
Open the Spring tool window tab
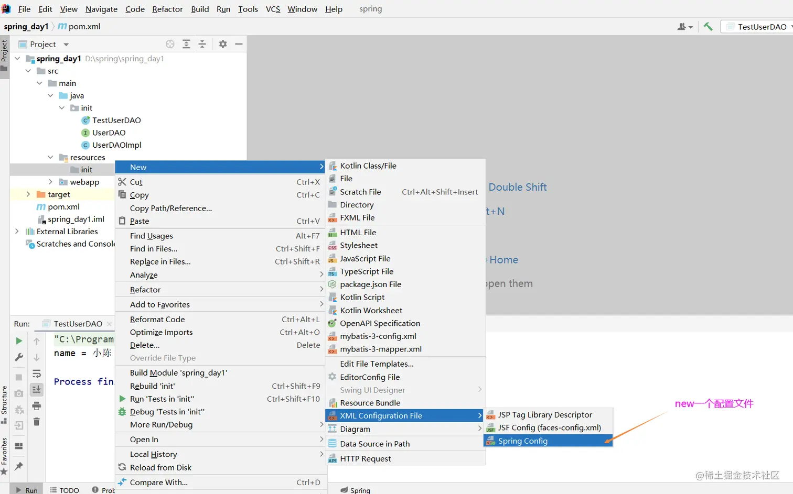pyautogui.click(x=355, y=490)
